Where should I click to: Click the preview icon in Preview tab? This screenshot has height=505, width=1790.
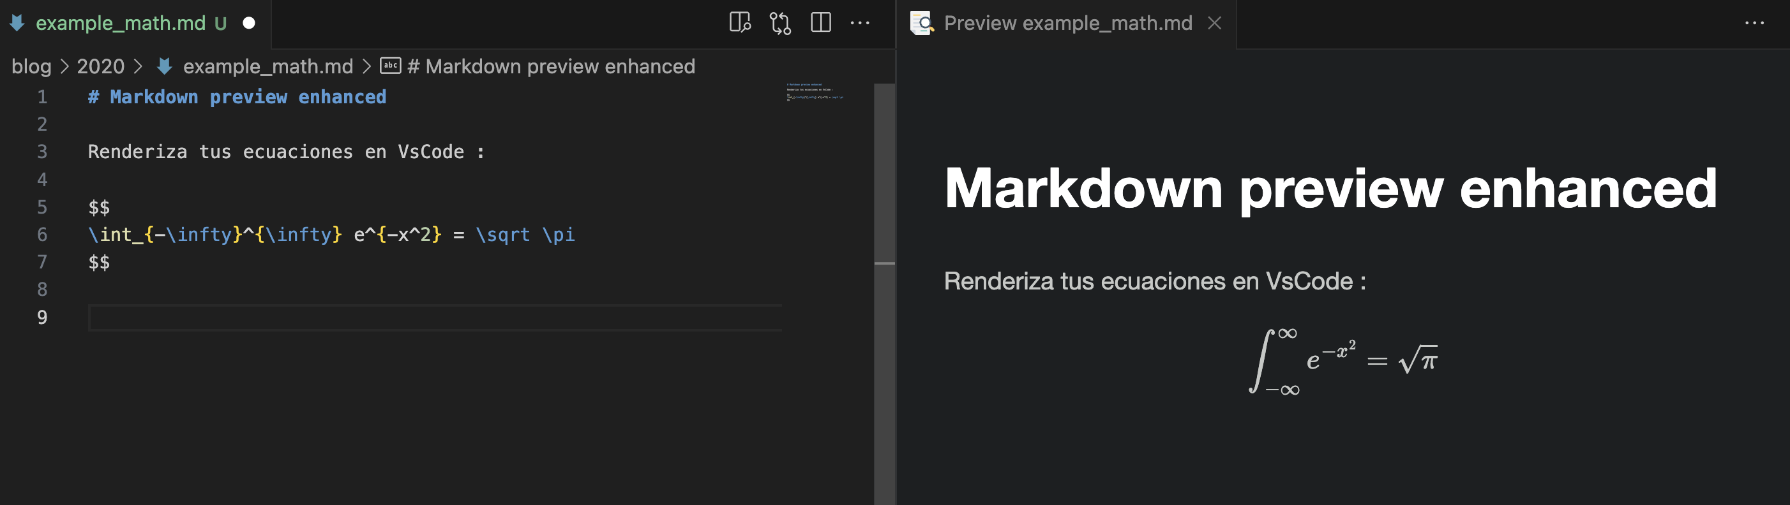(x=922, y=23)
